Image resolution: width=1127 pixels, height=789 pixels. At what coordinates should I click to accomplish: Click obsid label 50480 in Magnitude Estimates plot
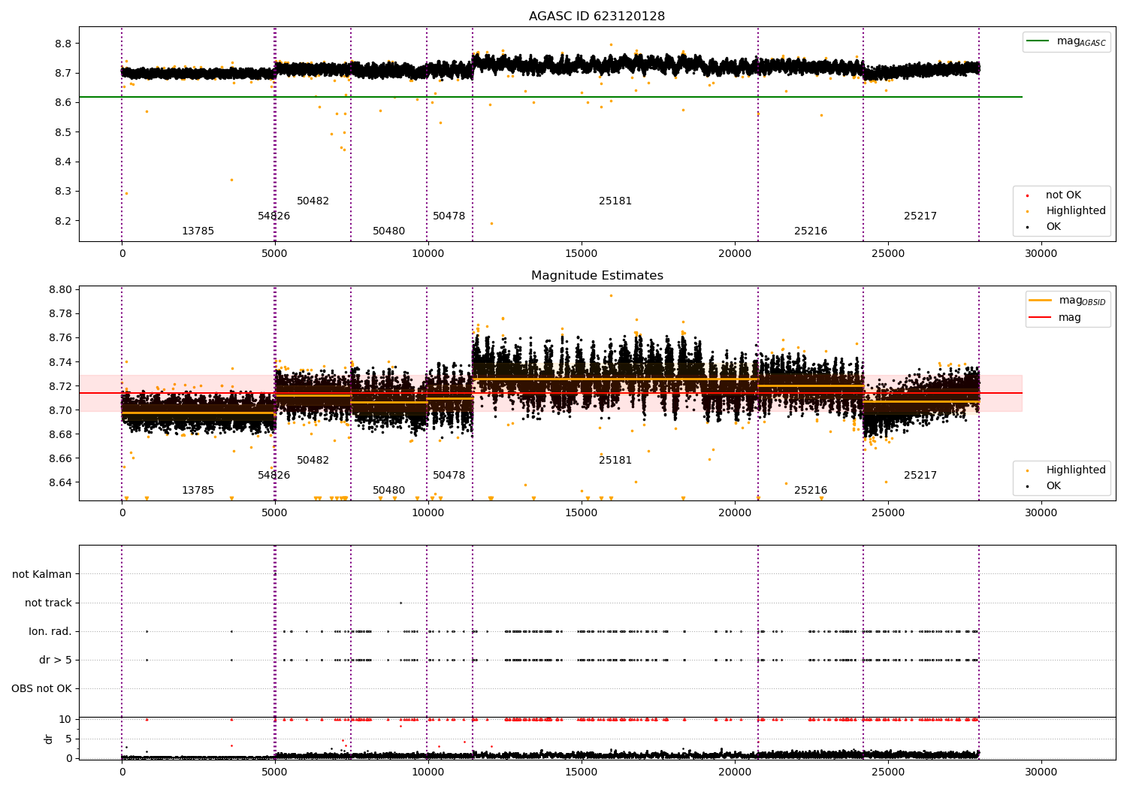[x=388, y=491]
